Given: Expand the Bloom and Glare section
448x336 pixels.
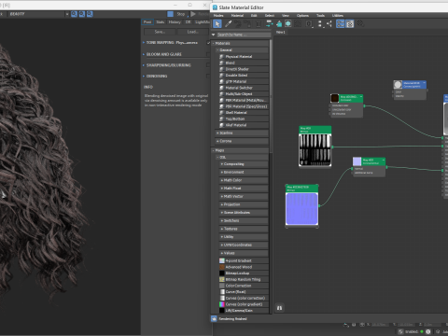Looking at the screenshot, I should pos(144,54).
